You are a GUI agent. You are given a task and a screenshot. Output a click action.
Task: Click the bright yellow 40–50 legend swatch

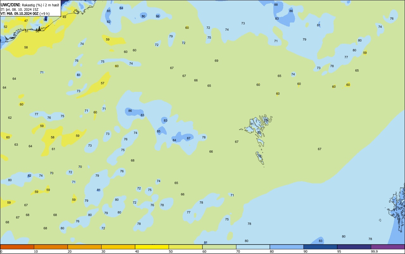point(152,247)
